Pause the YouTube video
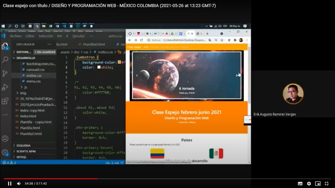This screenshot has width=335, height=188. (x=10, y=184)
